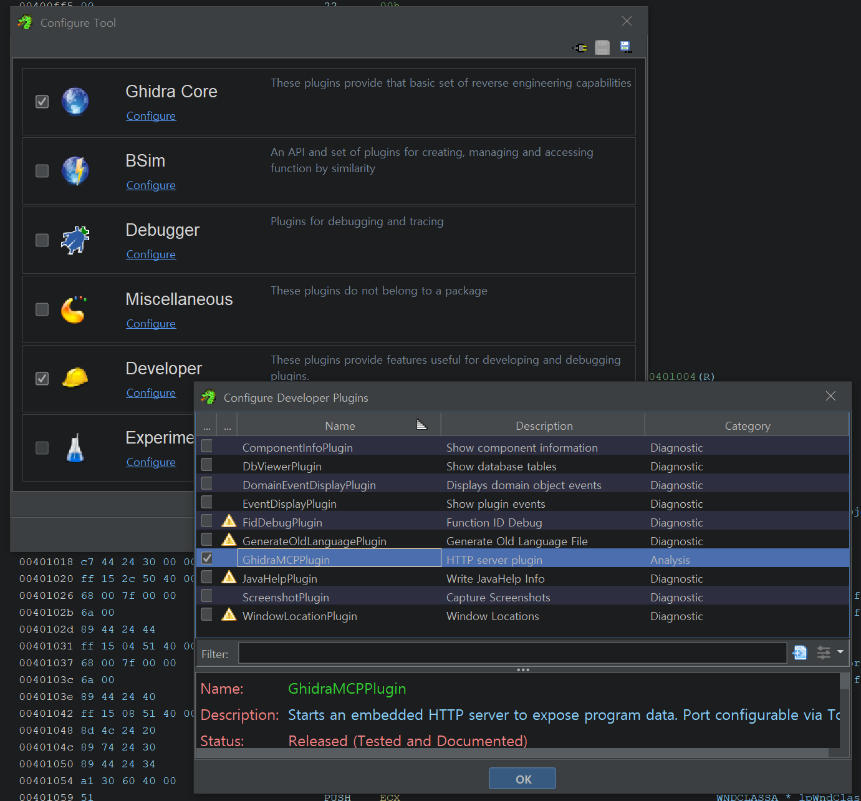The image size is (861, 801).
Task: Click the Miscellaneous crescent icon
Action: tap(74, 309)
